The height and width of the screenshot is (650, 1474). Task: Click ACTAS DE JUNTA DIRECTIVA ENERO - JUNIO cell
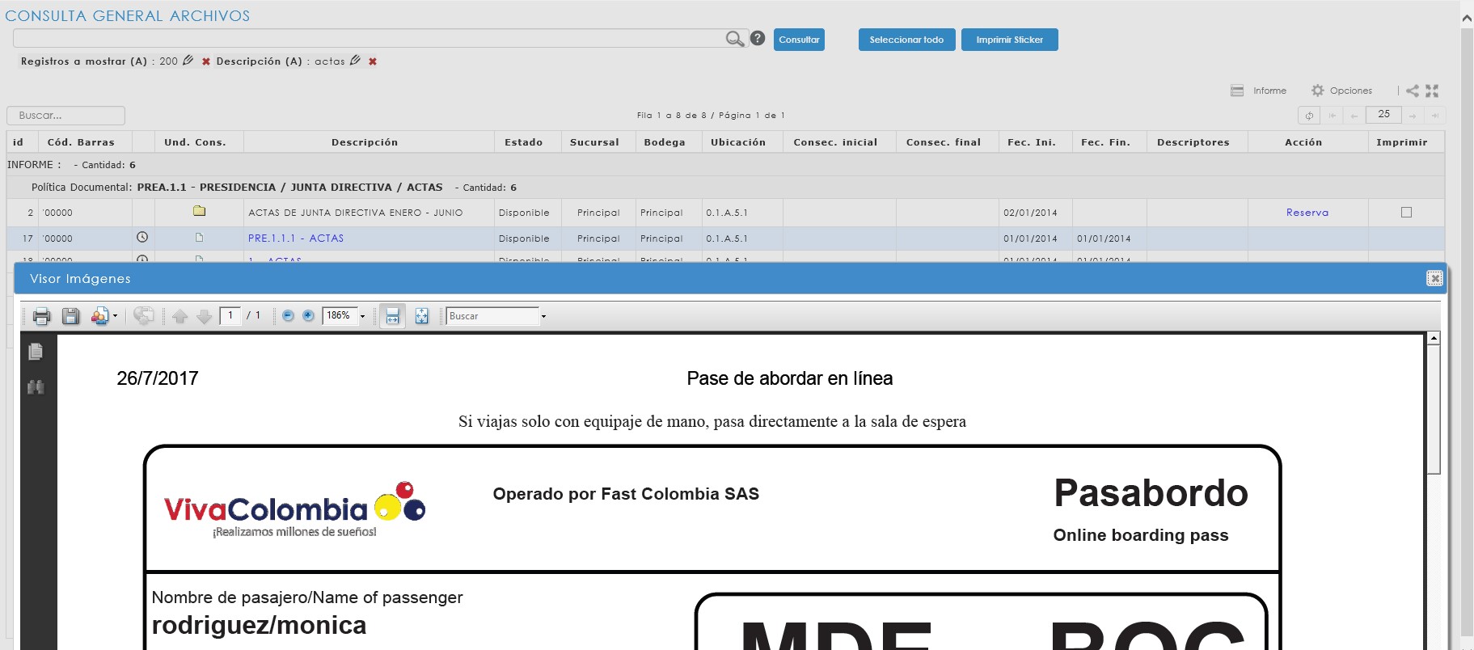(x=369, y=213)
